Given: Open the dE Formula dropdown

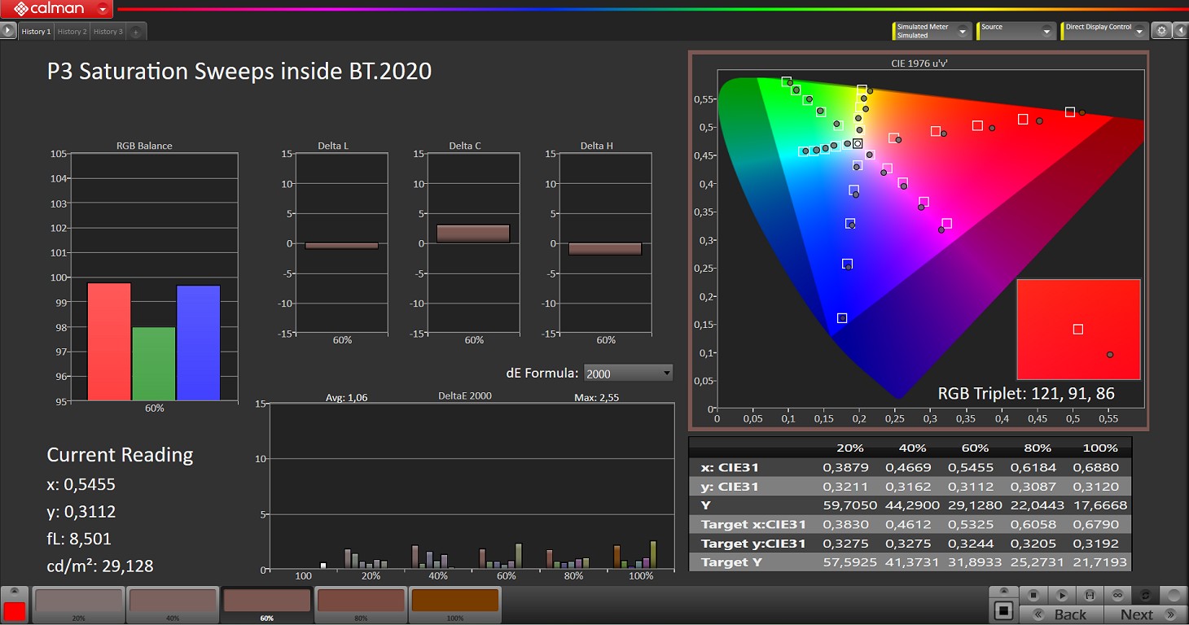Looking at the screenshot, I should (x=628, y=374).
